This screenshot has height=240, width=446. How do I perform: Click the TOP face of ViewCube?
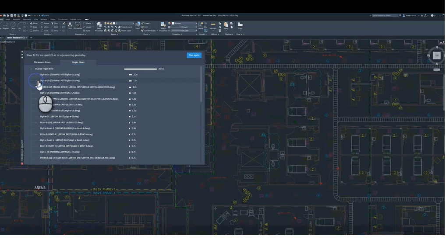click(437, 56)
